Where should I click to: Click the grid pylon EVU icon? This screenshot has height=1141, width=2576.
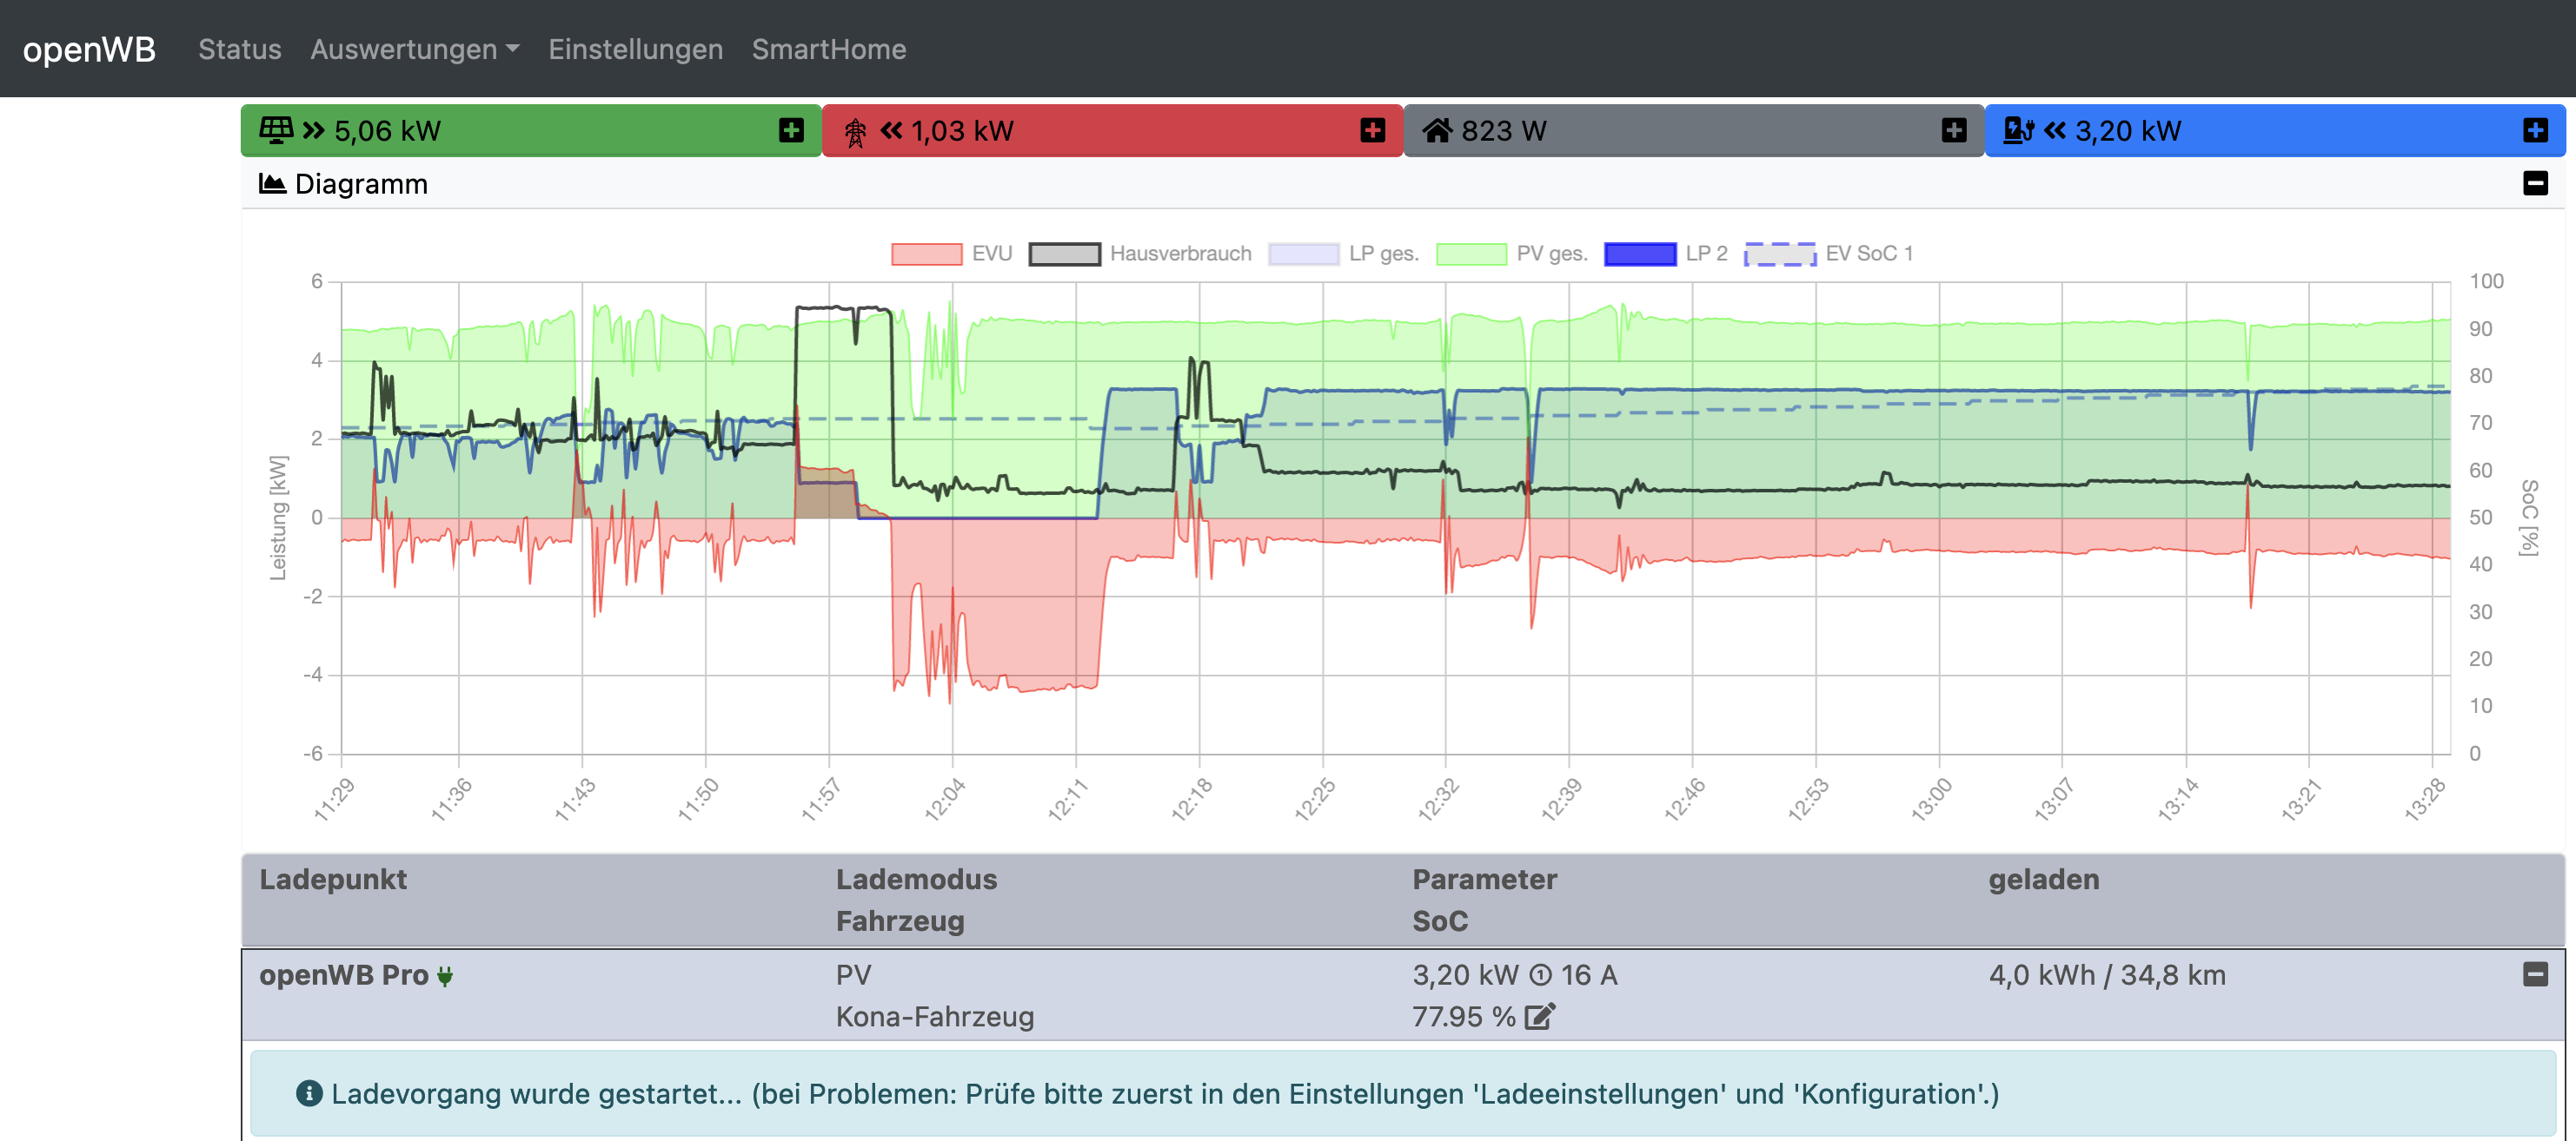[855, 131]
